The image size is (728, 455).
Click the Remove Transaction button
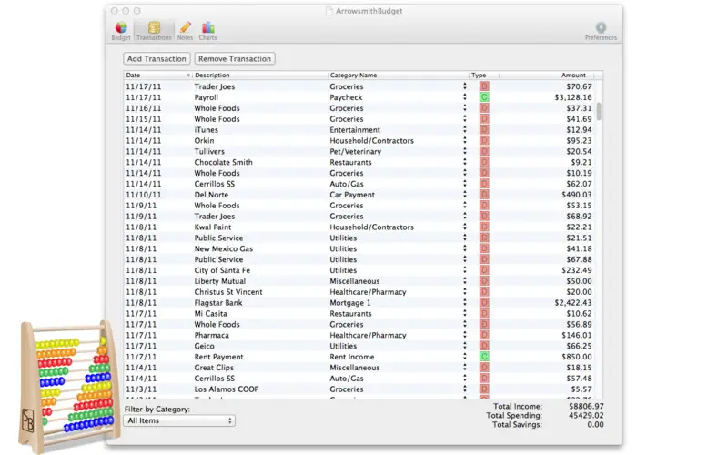(x=235, y=58)
